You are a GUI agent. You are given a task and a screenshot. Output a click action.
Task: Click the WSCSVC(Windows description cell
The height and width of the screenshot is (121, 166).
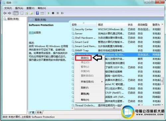point(111,29)
